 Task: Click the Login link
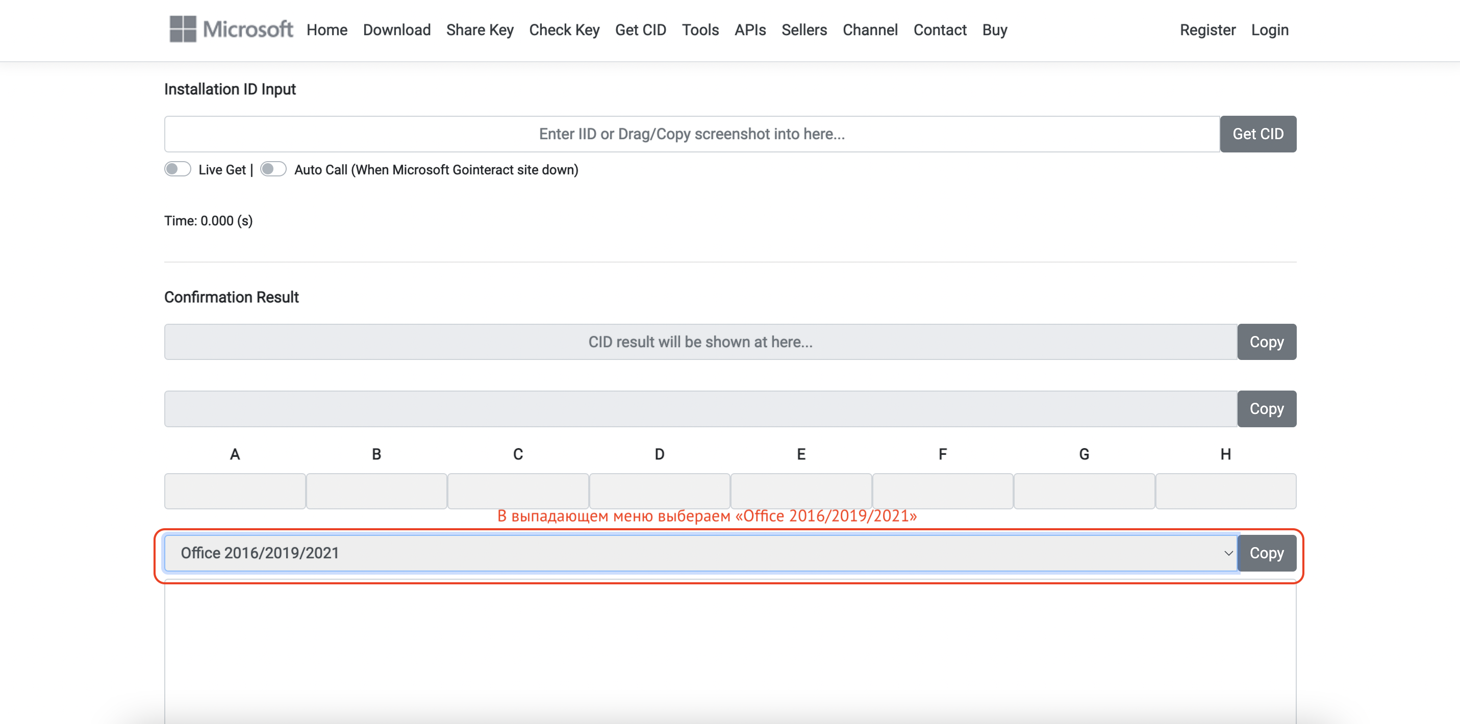1270,30
